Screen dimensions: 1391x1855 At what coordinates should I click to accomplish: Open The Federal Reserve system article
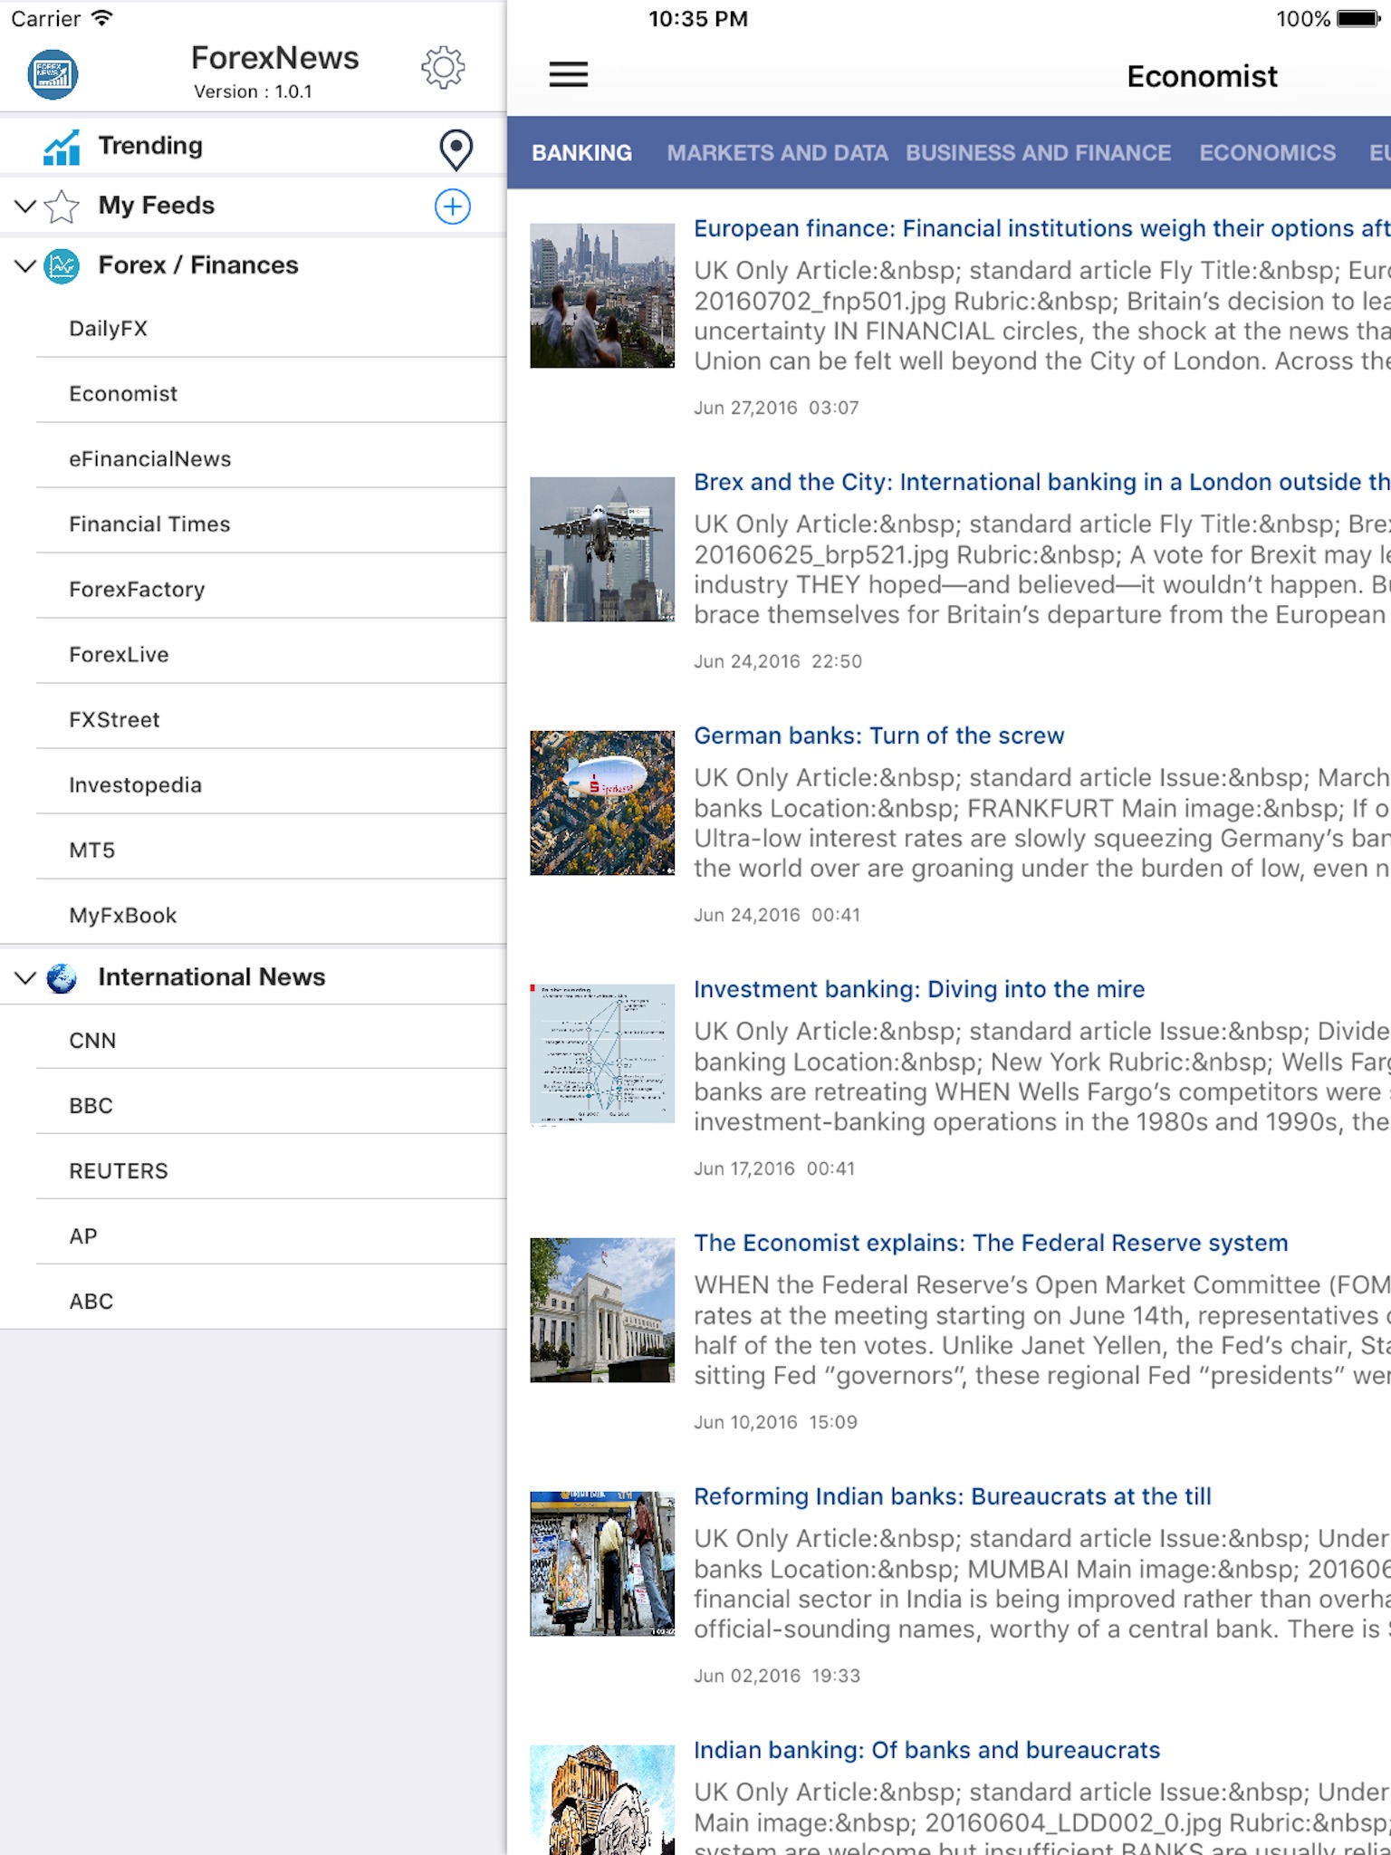pos(990,1243)
